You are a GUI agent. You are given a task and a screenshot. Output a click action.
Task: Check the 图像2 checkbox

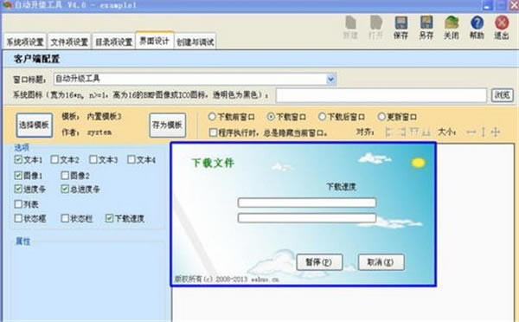click(65, 175)
